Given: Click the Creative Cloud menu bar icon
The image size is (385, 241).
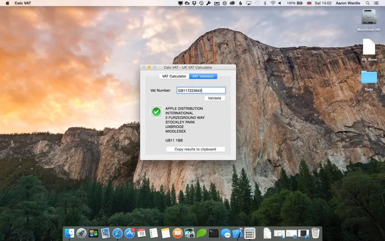Looking at the screenshot, I should [232, 3].
